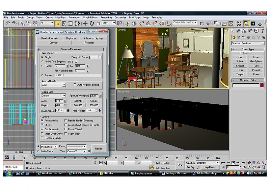The image size is (270, 191).
Task: Open the Standard Primitives dropdown
Action: coord(248,43)
